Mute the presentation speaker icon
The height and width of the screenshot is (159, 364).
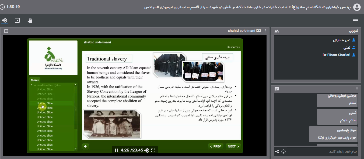click(85, 146)
